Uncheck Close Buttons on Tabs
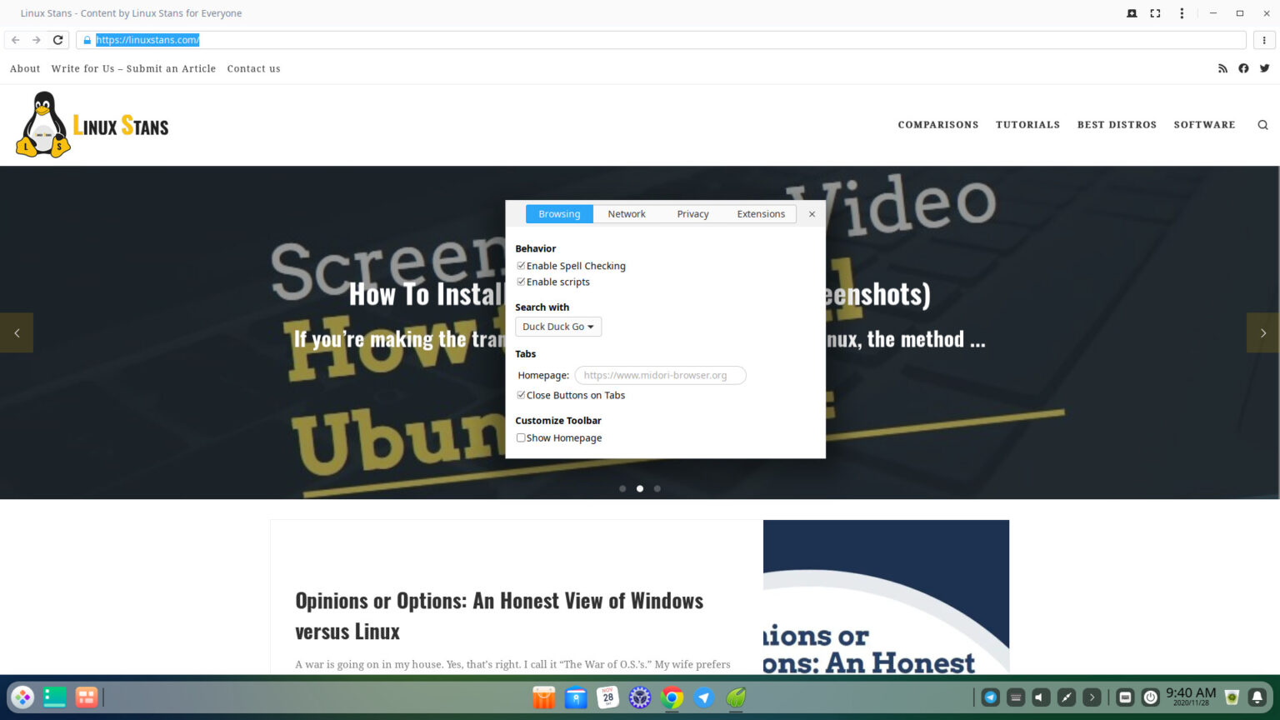Image resolution: width=1280 pixels, height=720 pixels. 521,395
